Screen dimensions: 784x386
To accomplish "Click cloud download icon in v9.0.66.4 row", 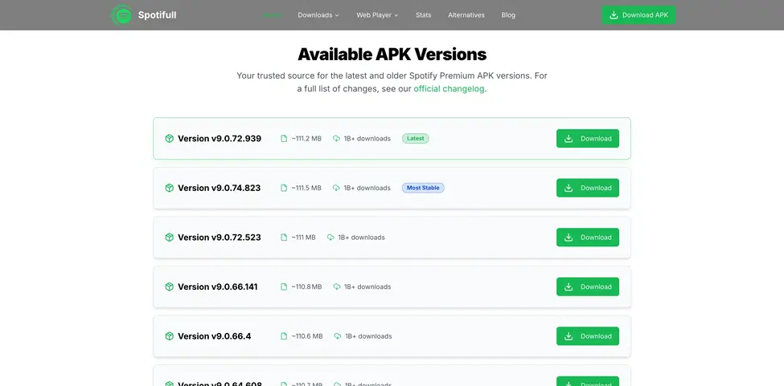I will (338, 336).
